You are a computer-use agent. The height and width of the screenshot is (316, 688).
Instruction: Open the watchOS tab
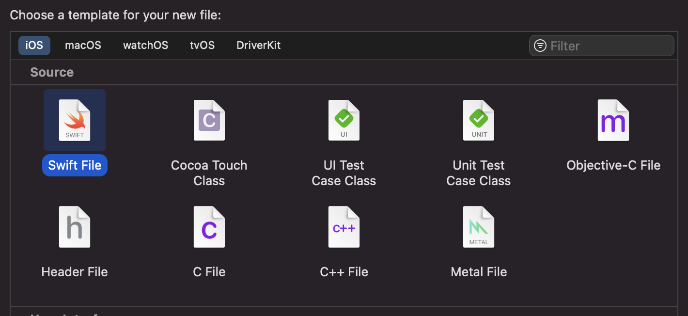pos(145,46)
